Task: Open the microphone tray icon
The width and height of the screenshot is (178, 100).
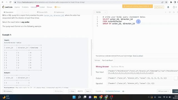Action: [155, 97]
